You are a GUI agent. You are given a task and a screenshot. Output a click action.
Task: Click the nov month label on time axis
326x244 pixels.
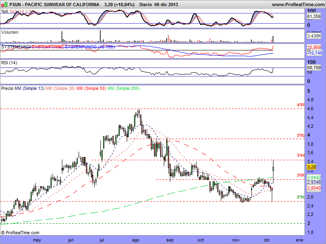[236, 240]
